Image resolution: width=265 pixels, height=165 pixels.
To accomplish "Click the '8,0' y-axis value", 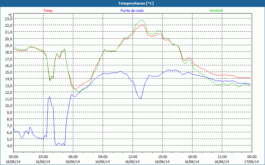I will [10, 119].
